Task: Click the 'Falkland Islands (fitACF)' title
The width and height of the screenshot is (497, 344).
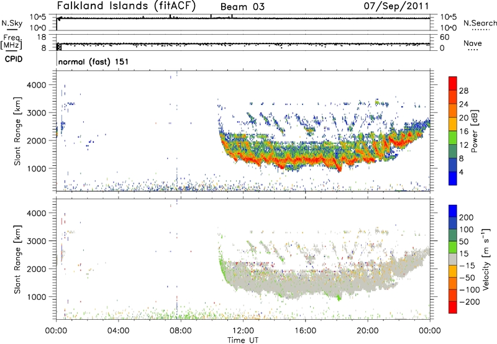Action: point(126,6)
